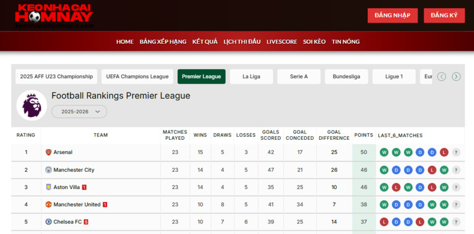Screen dimensions: 474x234
Task: Click the Manchester United club crest
Action: (x=49, y=204)
